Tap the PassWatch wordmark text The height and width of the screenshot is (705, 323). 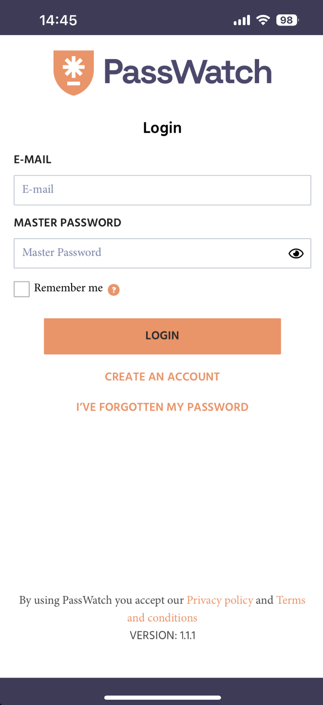point(188,72)
